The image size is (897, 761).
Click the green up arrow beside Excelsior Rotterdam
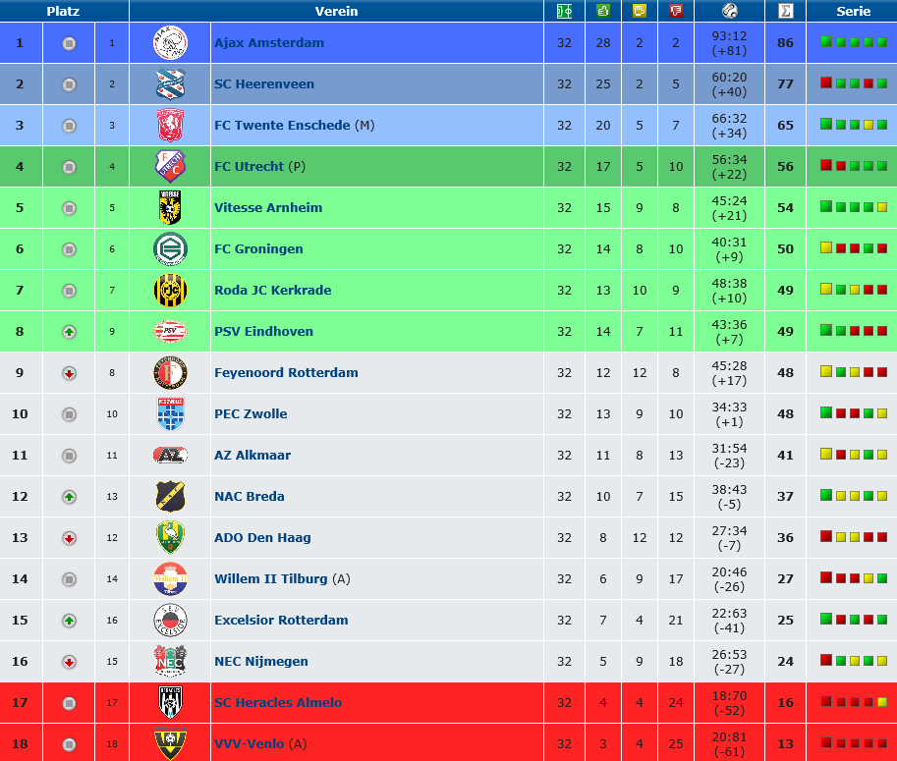pos(69,621)
